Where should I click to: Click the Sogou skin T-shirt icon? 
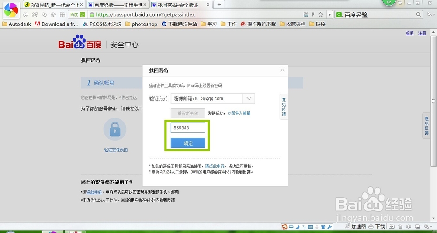coord(323,226)
